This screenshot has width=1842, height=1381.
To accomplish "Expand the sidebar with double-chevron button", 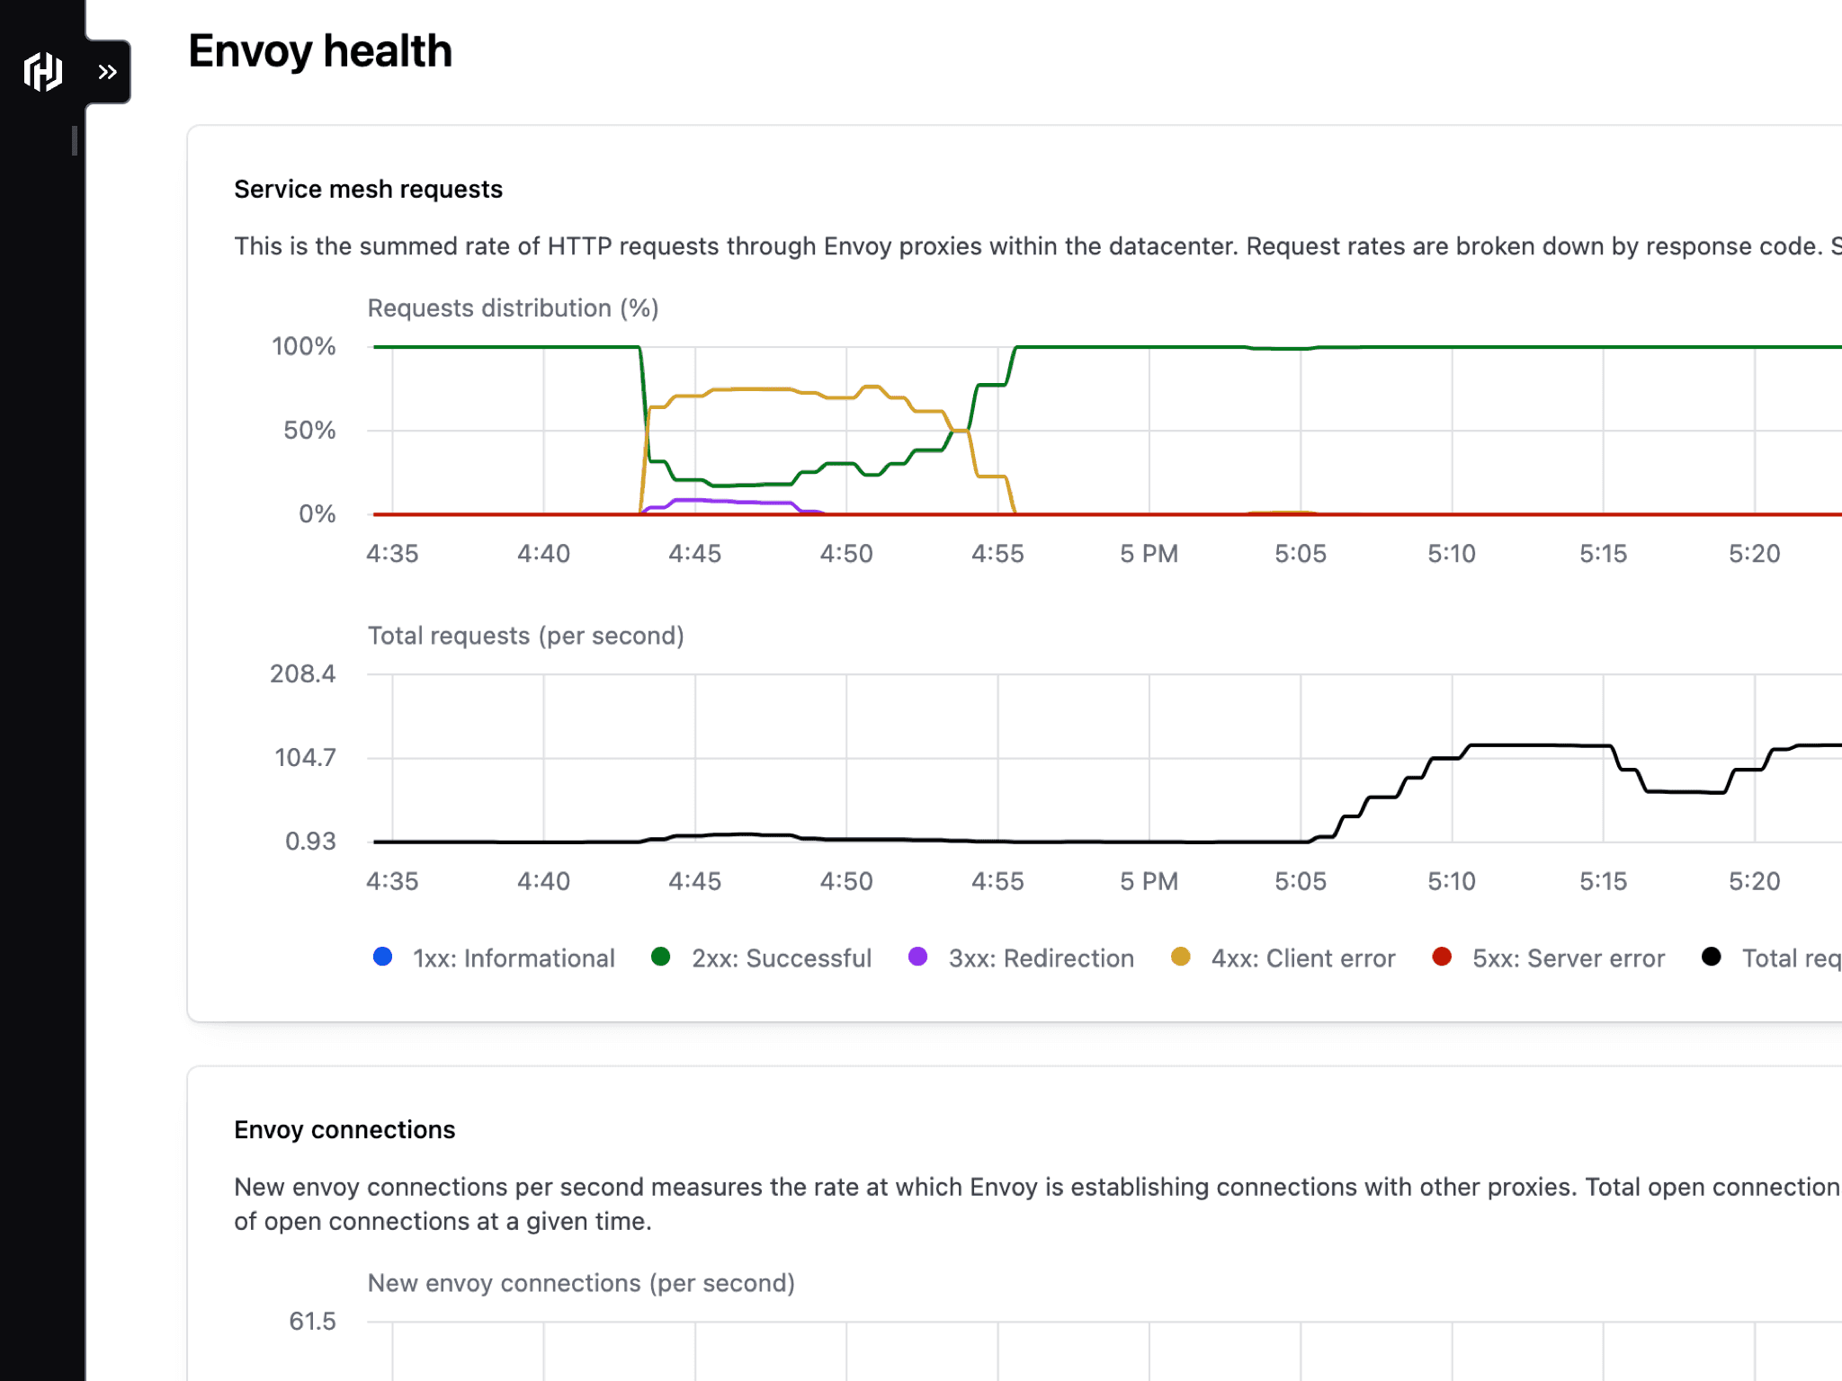I will coord(108,72).
